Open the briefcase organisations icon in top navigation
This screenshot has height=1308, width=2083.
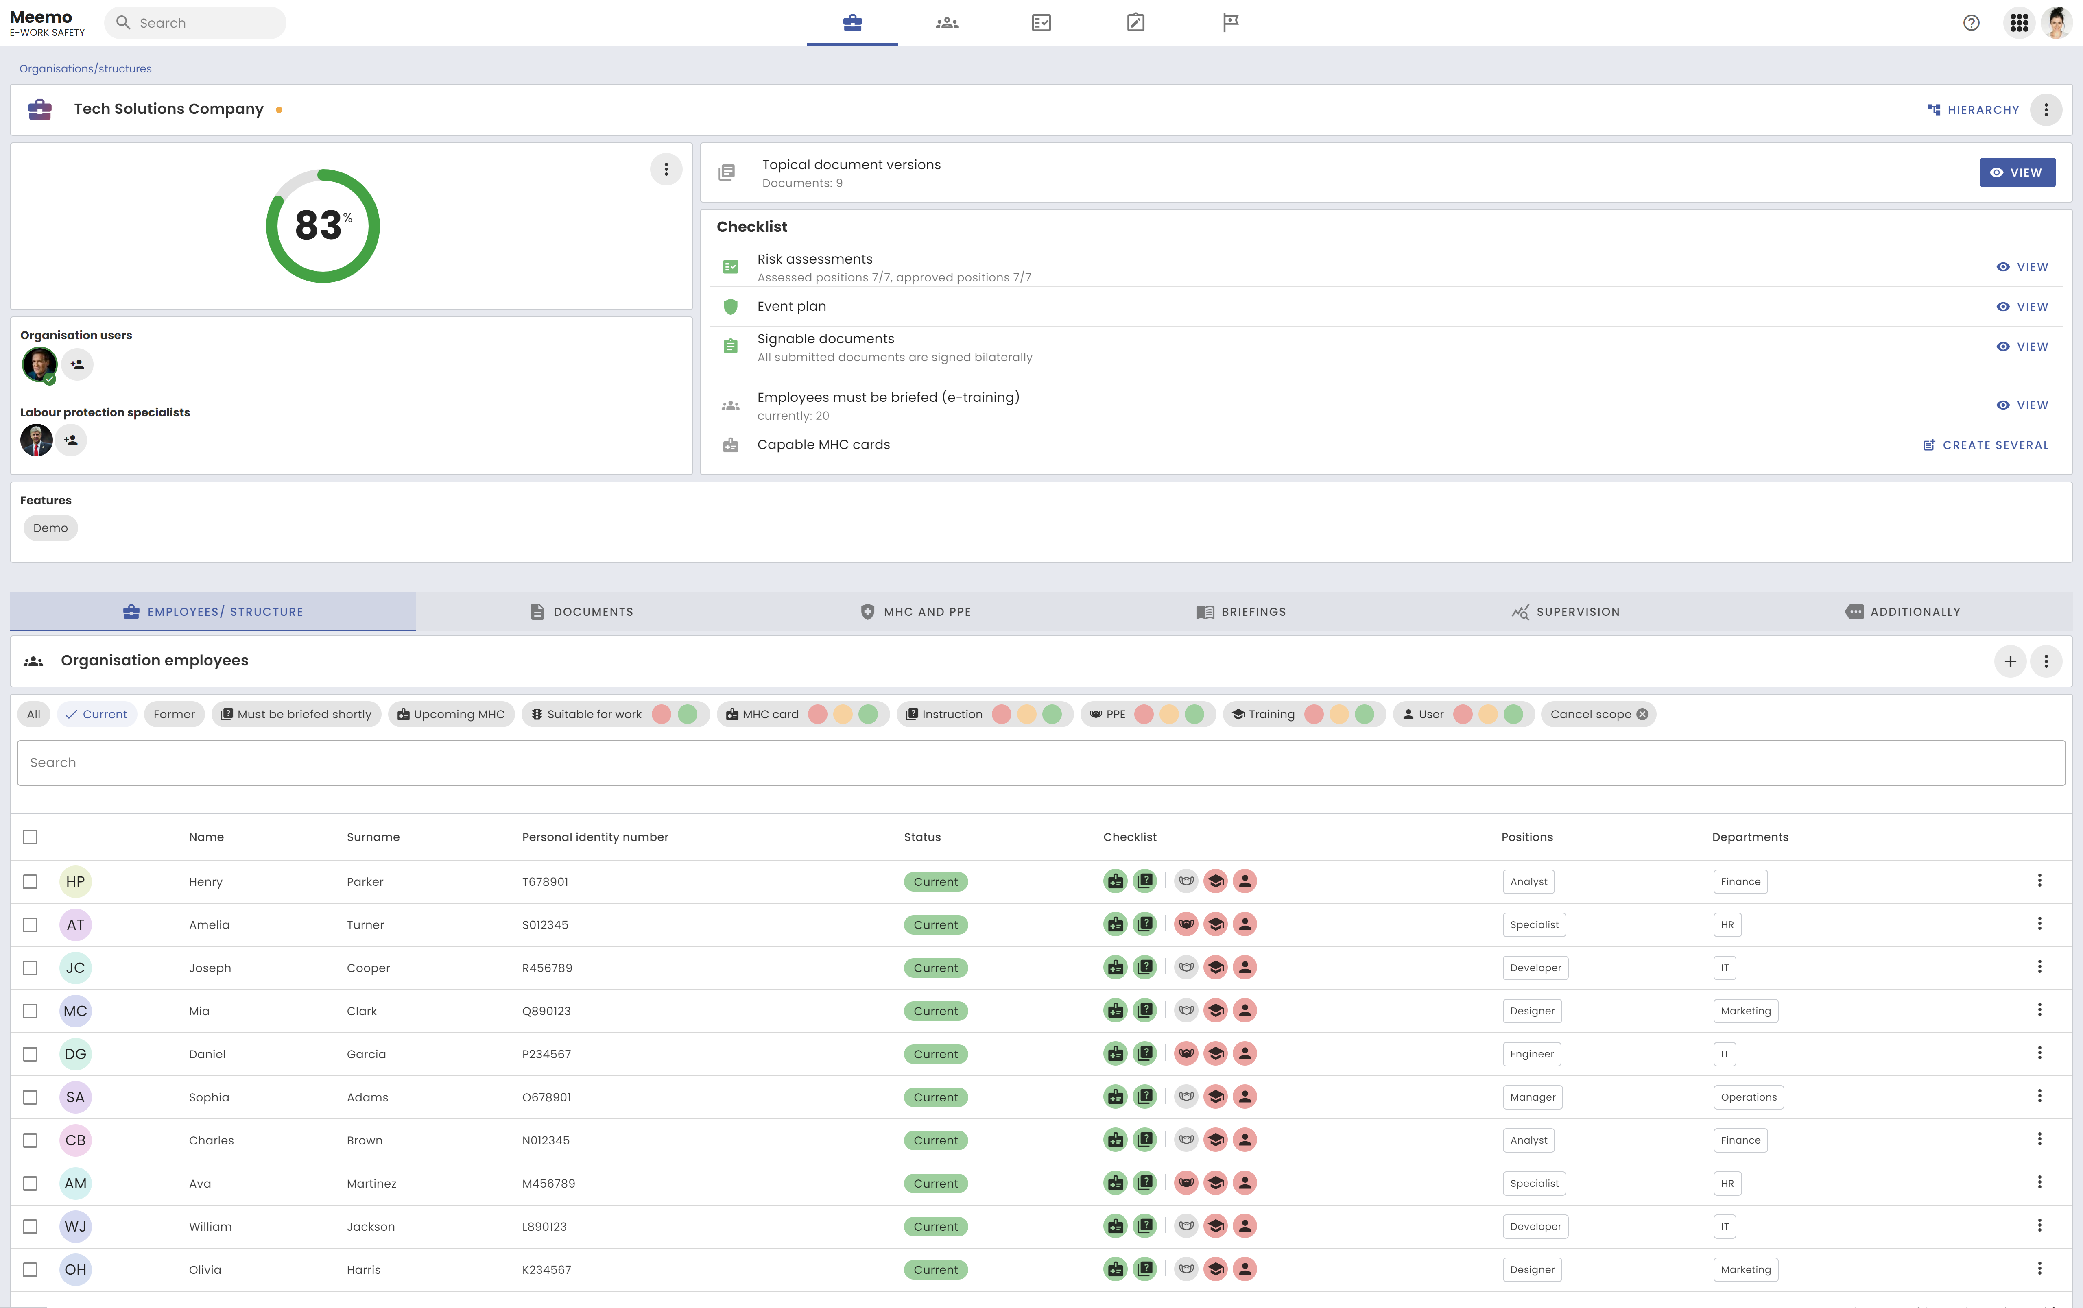(x=852, y=22)
